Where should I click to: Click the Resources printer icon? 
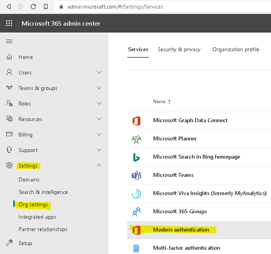coord(9,119)
